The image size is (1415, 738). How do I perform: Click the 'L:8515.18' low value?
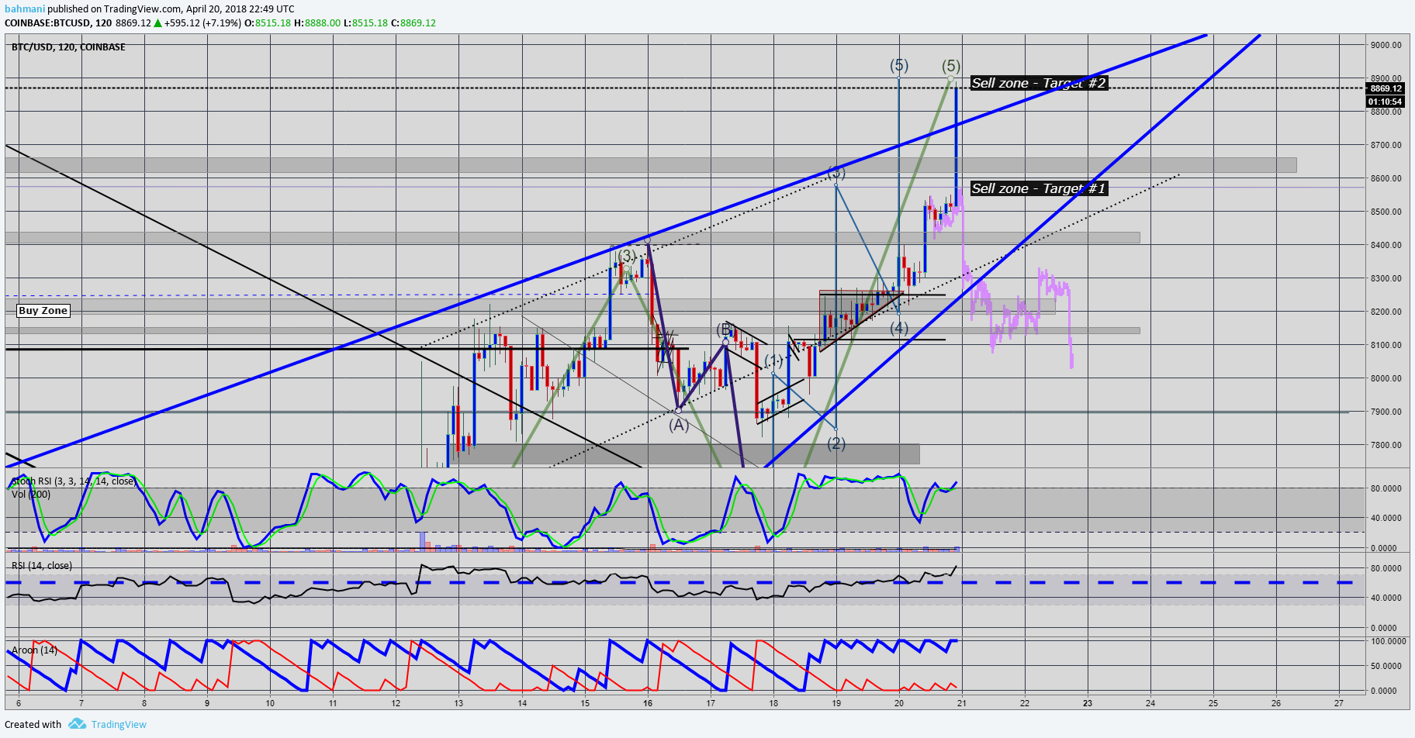(x=366, y=23)
